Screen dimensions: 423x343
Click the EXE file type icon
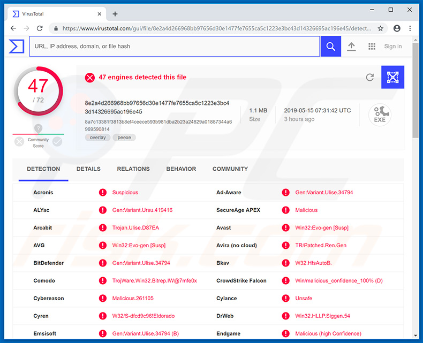tap(380, 115)
